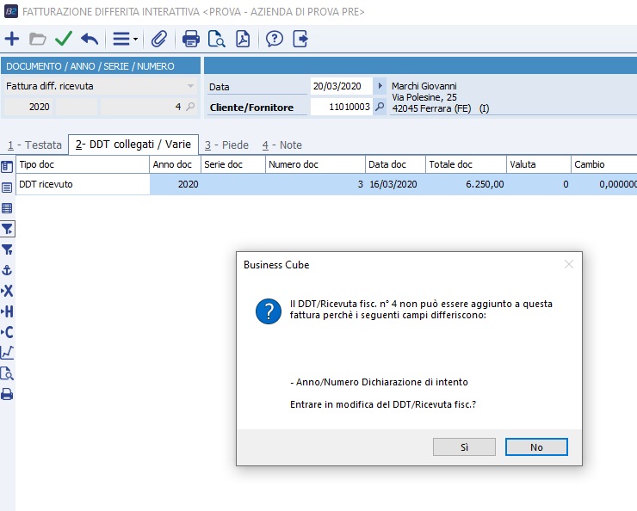
Task: Click the chart graph sidebar icon
Action: point(7,353)
